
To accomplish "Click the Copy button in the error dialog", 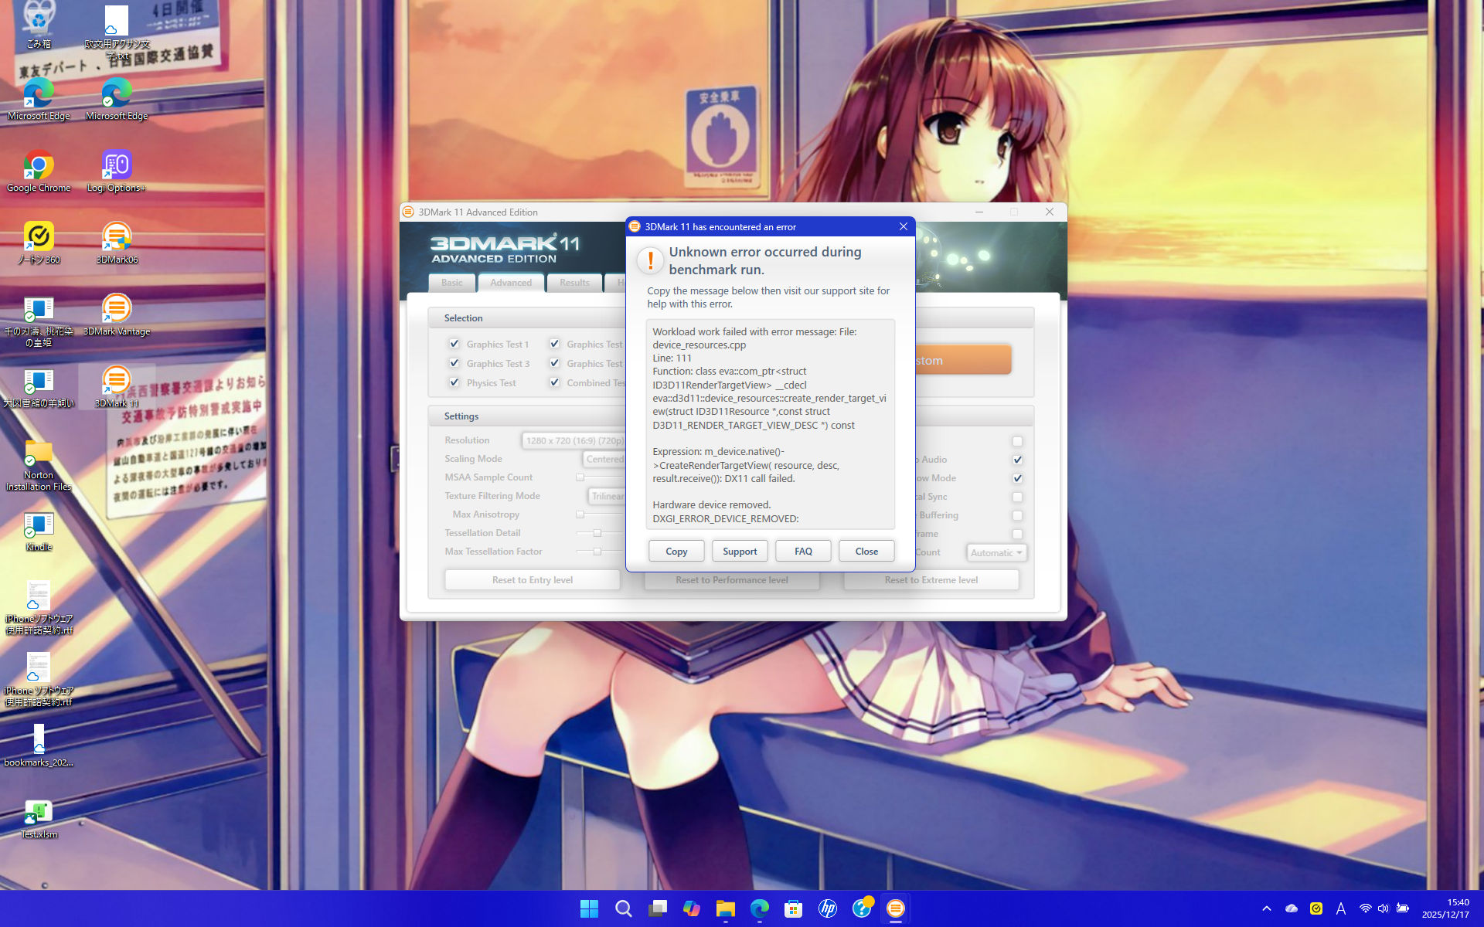I will pyautogui.click(x=676, y=551).
